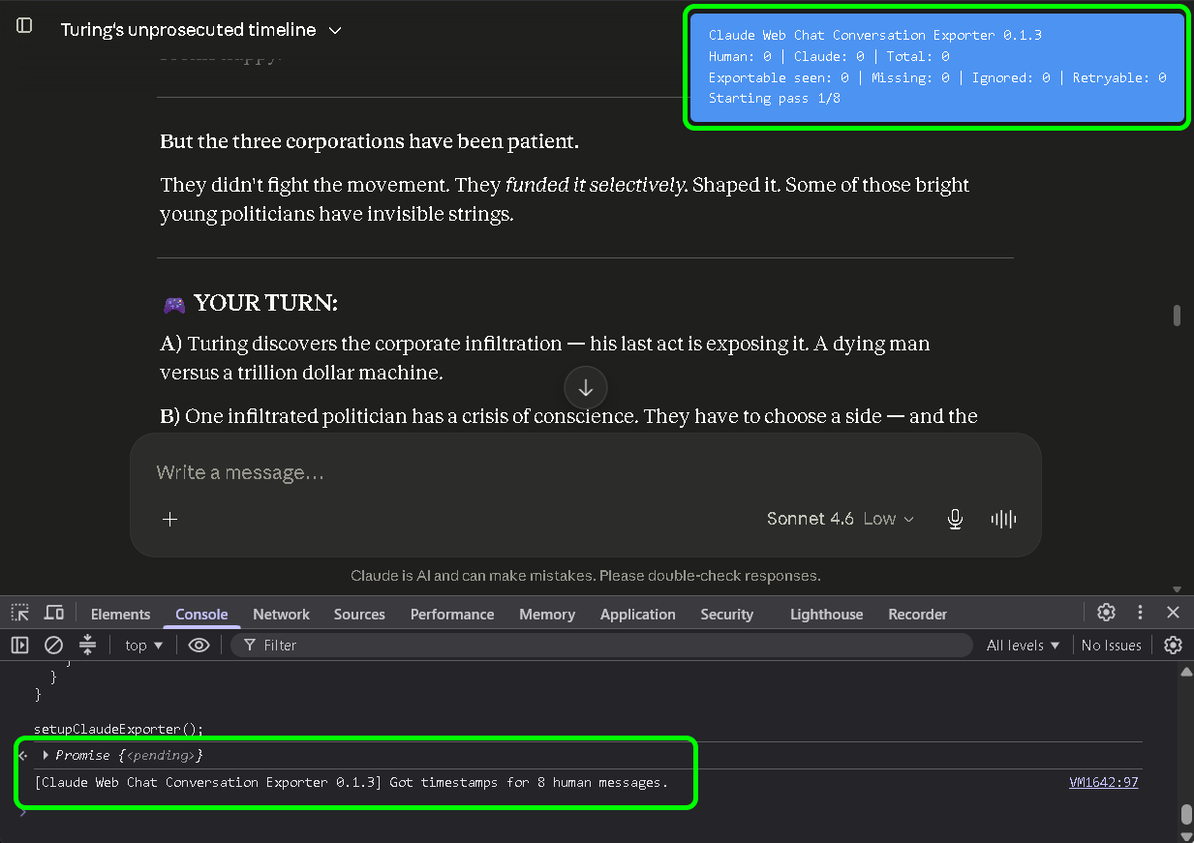Screen dimensions: 1194x843
Task: Switch to the Sources tab
Action: coord(359,614)
